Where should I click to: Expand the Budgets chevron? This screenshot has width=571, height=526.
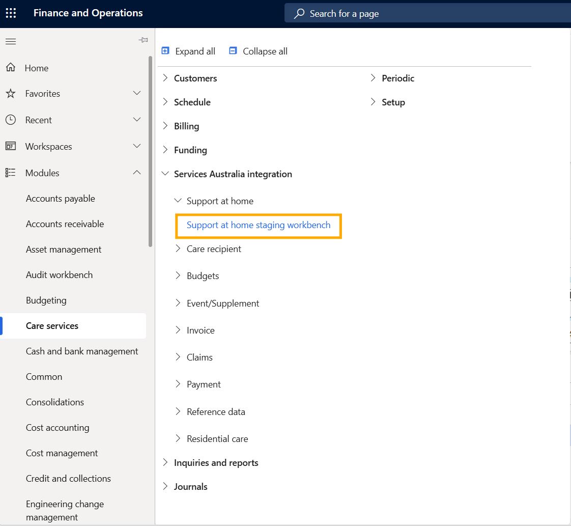178,275
